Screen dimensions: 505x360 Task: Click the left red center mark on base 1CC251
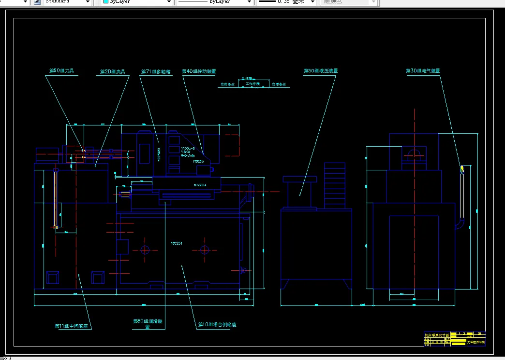coord(145,250)
